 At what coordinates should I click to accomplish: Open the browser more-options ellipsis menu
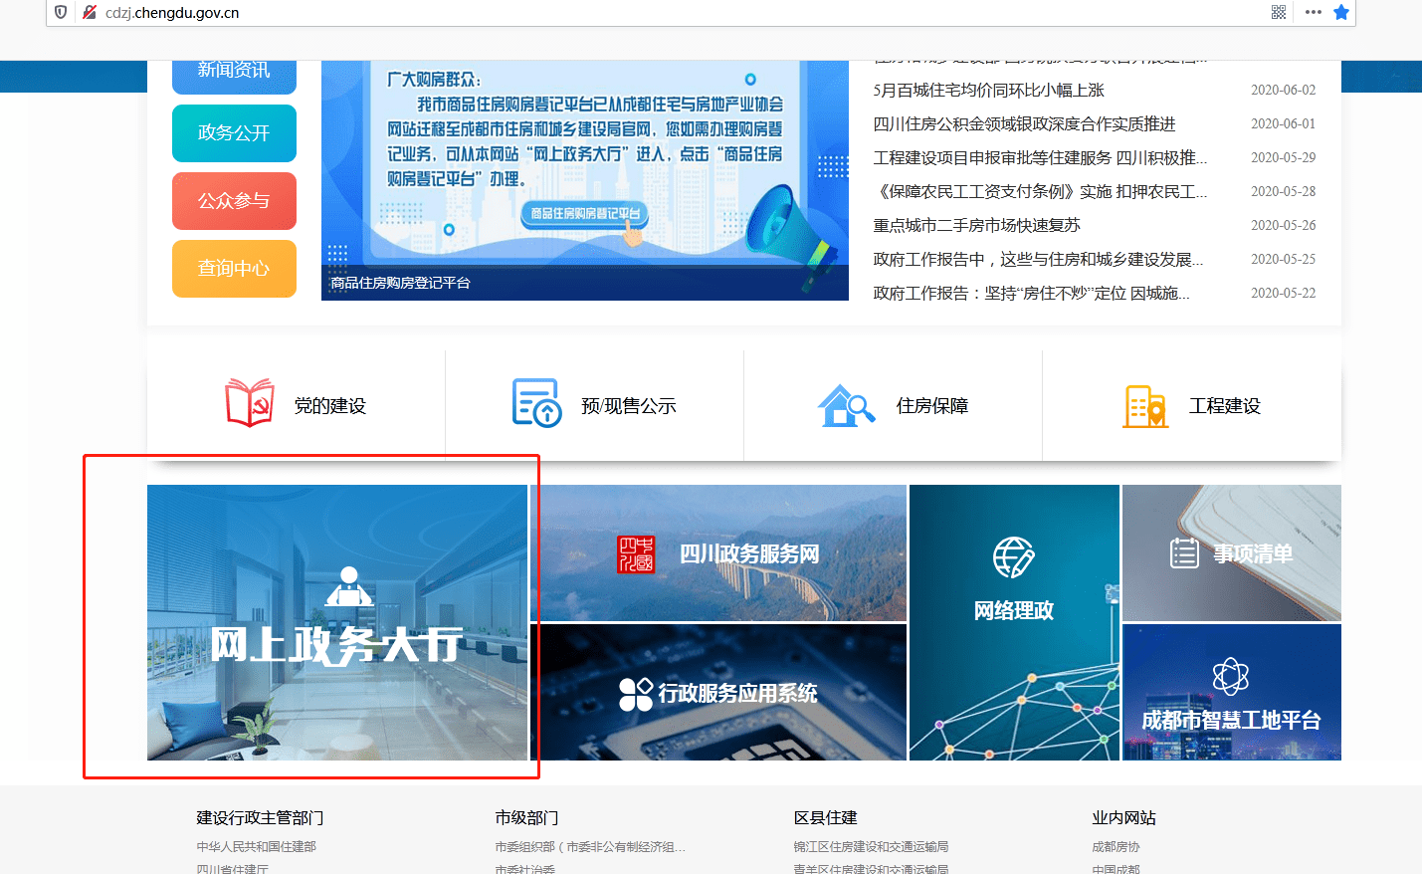tap(1313, 13)
